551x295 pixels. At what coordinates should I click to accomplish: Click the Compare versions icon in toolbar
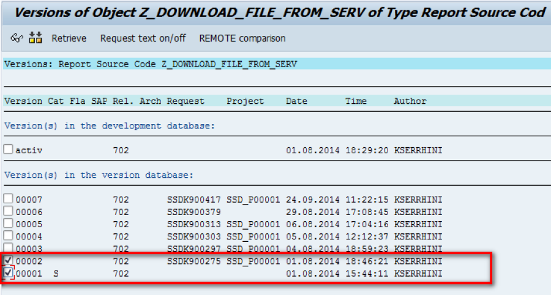(x=36, y=37)
